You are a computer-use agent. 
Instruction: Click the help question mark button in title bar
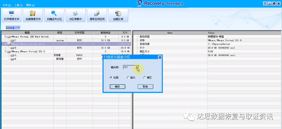pyautogui.click(x=265, y=4)
